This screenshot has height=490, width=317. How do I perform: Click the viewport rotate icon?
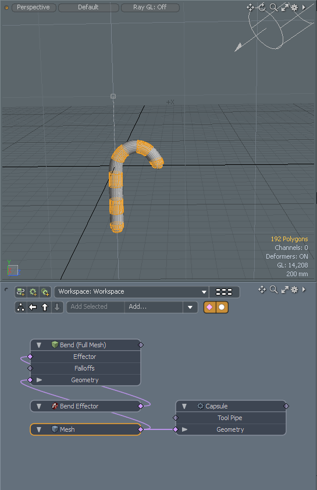click(x=262, y=8)
